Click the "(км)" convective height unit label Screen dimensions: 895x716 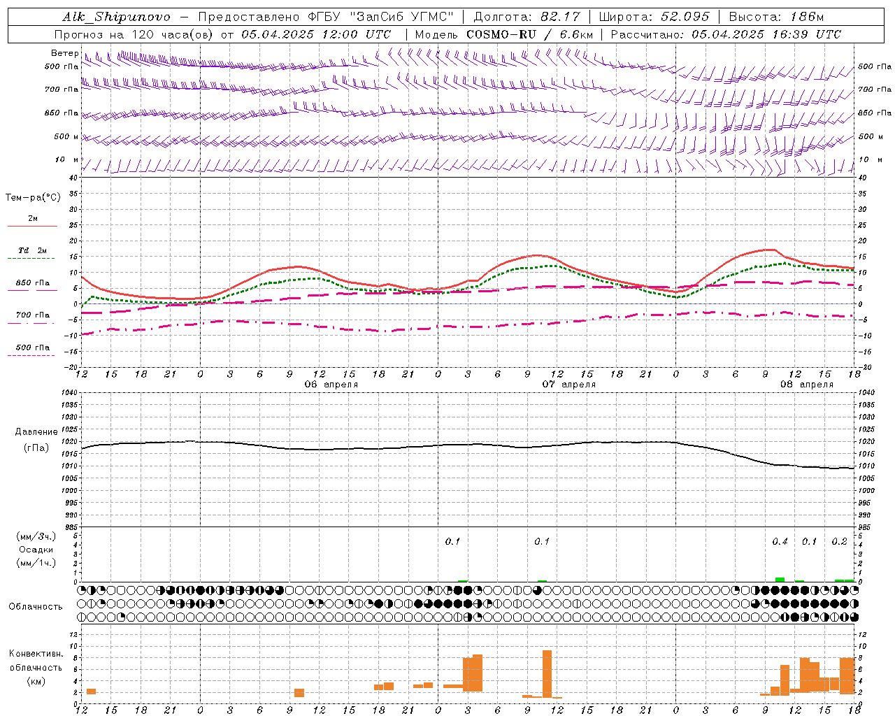click(x=36, y=681)
